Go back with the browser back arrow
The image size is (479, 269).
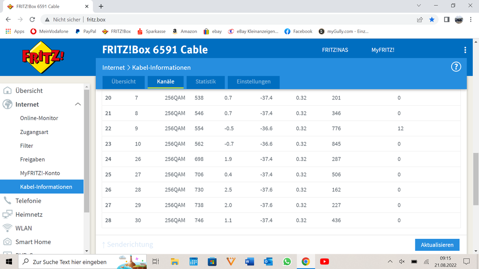click(8, 20)
